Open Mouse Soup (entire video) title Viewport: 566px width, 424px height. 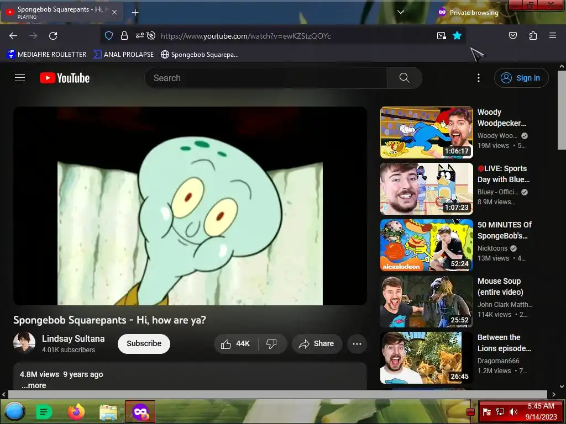point(500,287)
